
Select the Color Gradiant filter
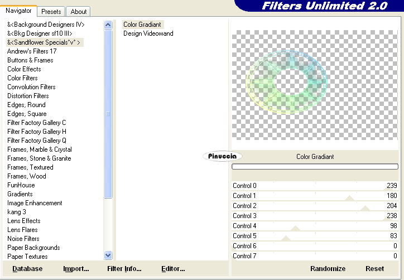tap(142, 25)
